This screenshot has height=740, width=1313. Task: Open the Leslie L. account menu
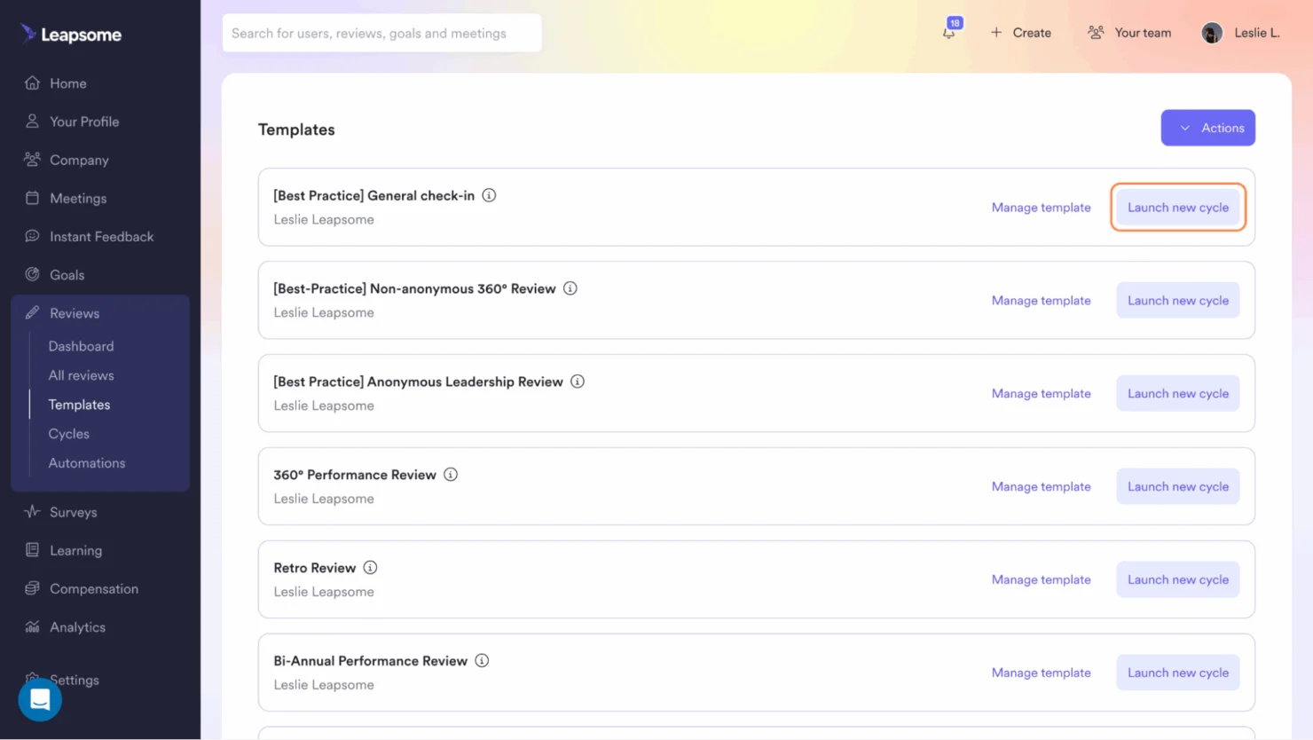pos(1240,33)
